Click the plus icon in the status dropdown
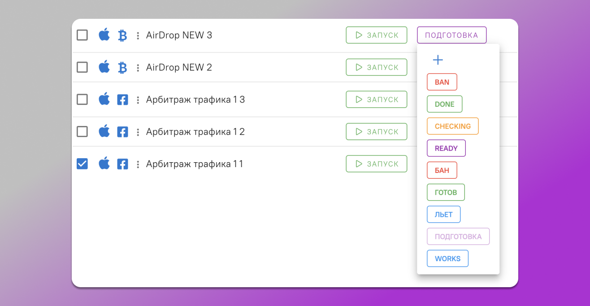Viewport: 590px width, 306px height. click(x=438, y=59)
